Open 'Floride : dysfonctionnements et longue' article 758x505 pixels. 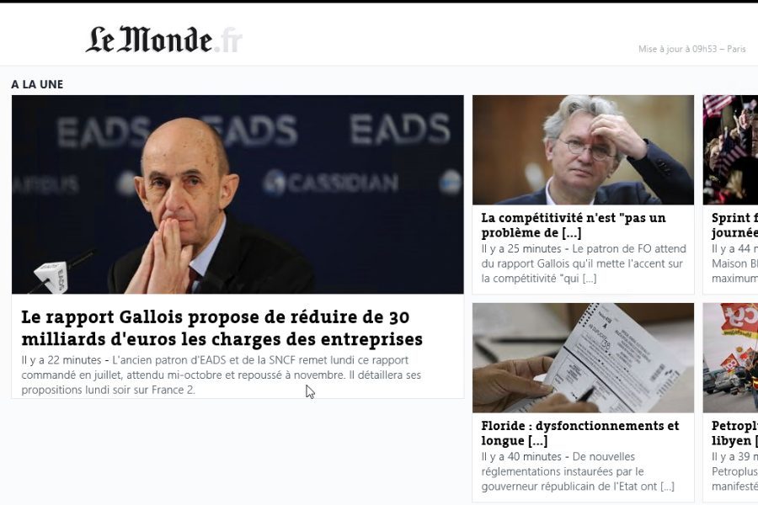(580, 433)
